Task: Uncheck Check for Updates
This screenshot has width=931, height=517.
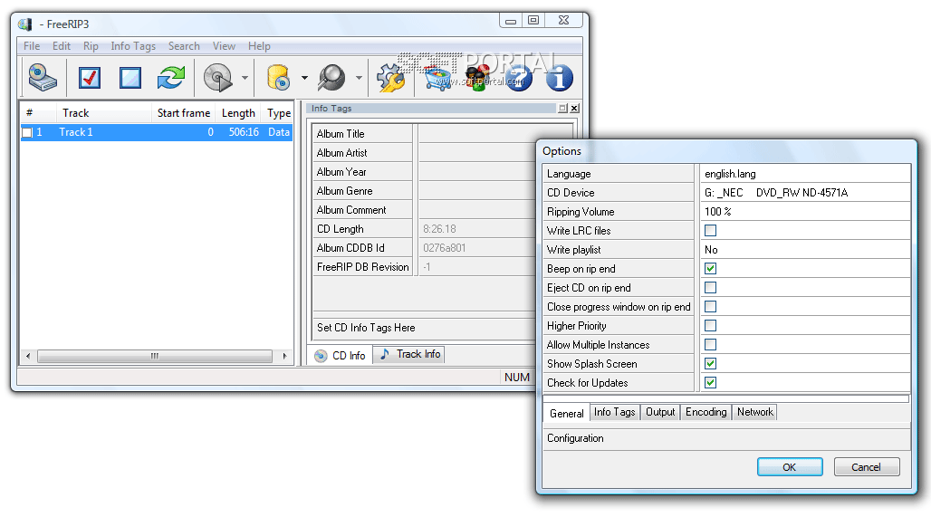Action: [710, 382]
